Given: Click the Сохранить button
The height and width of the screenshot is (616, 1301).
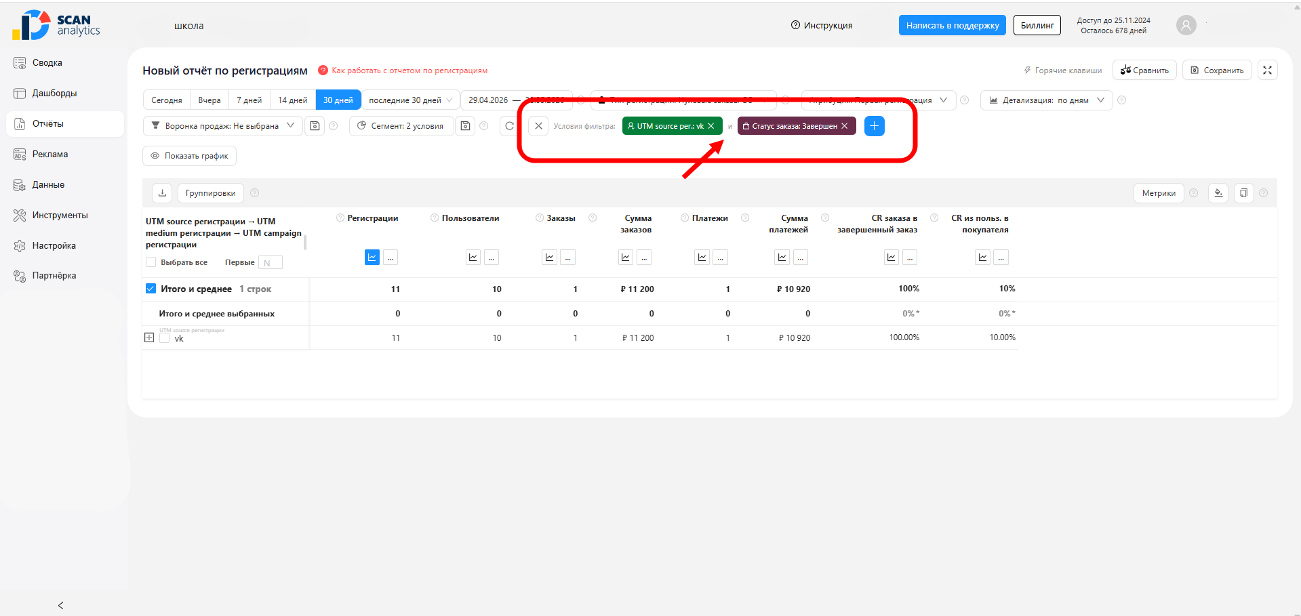Looking at the screenshot, I should 1218,70.
